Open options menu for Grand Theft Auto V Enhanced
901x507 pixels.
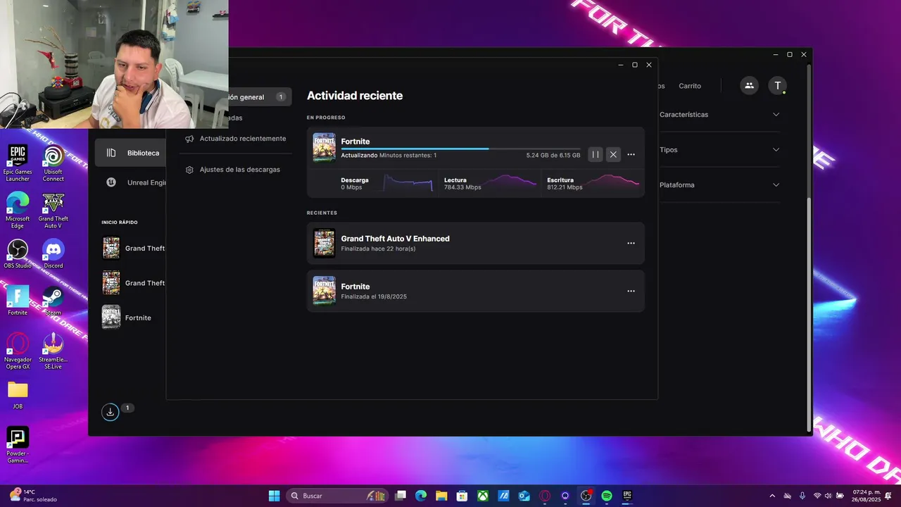[x=631, y=243]
